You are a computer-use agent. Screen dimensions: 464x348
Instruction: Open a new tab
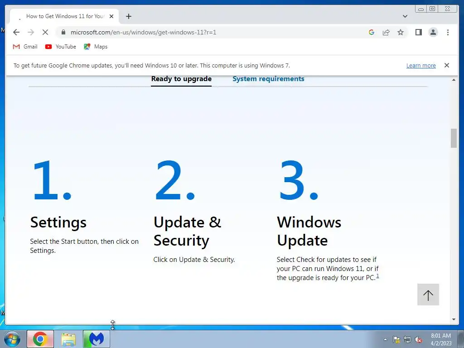tap(128, 16)
